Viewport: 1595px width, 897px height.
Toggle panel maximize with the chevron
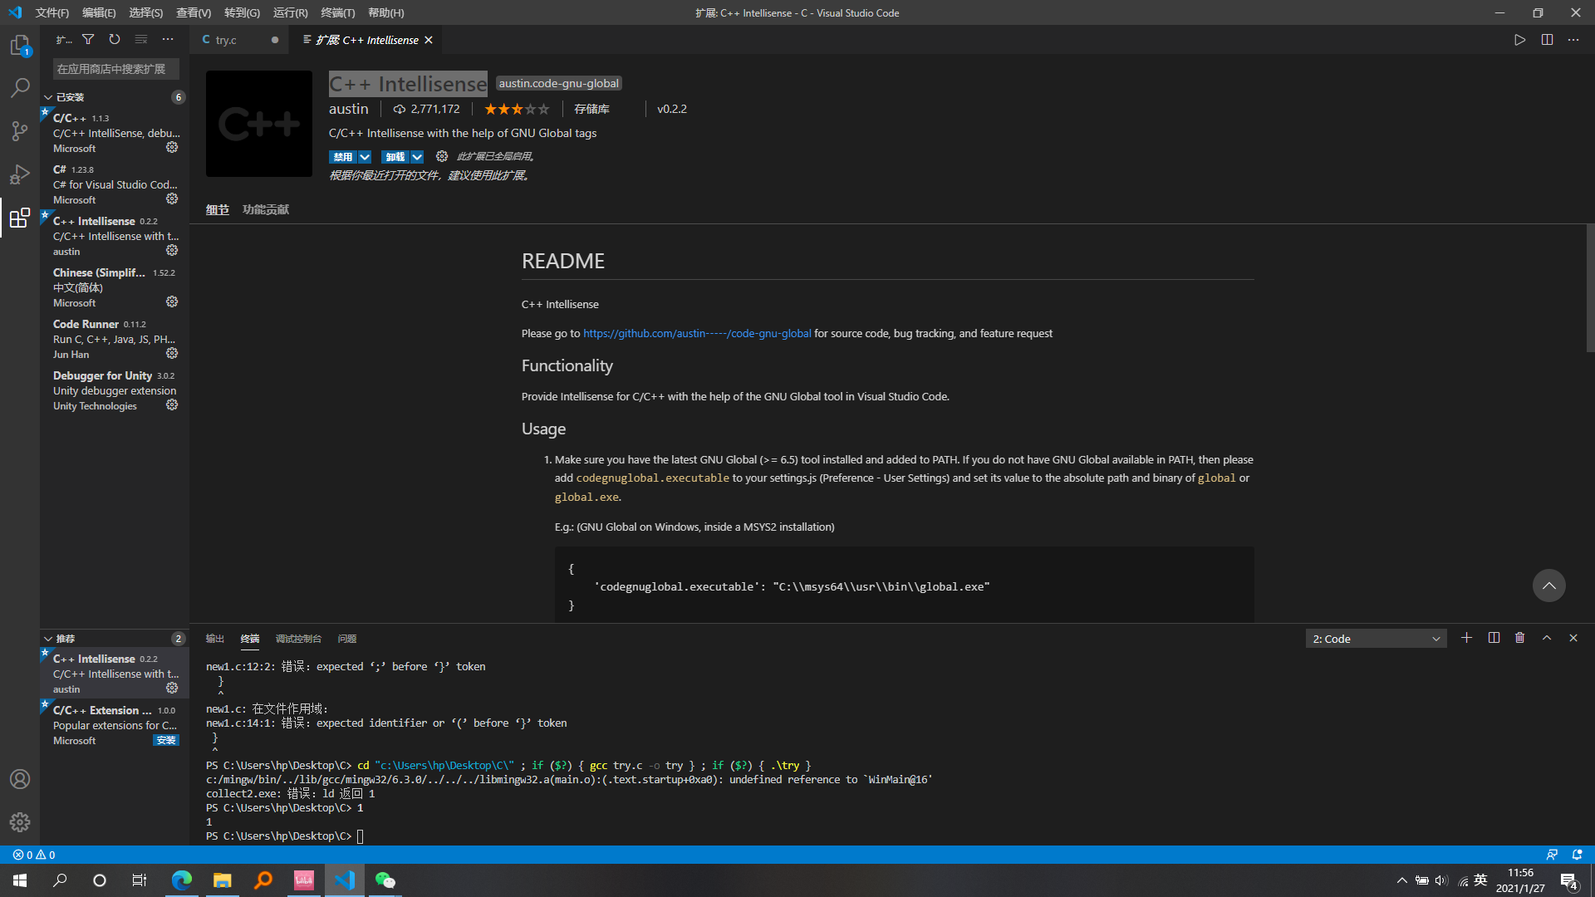coord(1547,638)
